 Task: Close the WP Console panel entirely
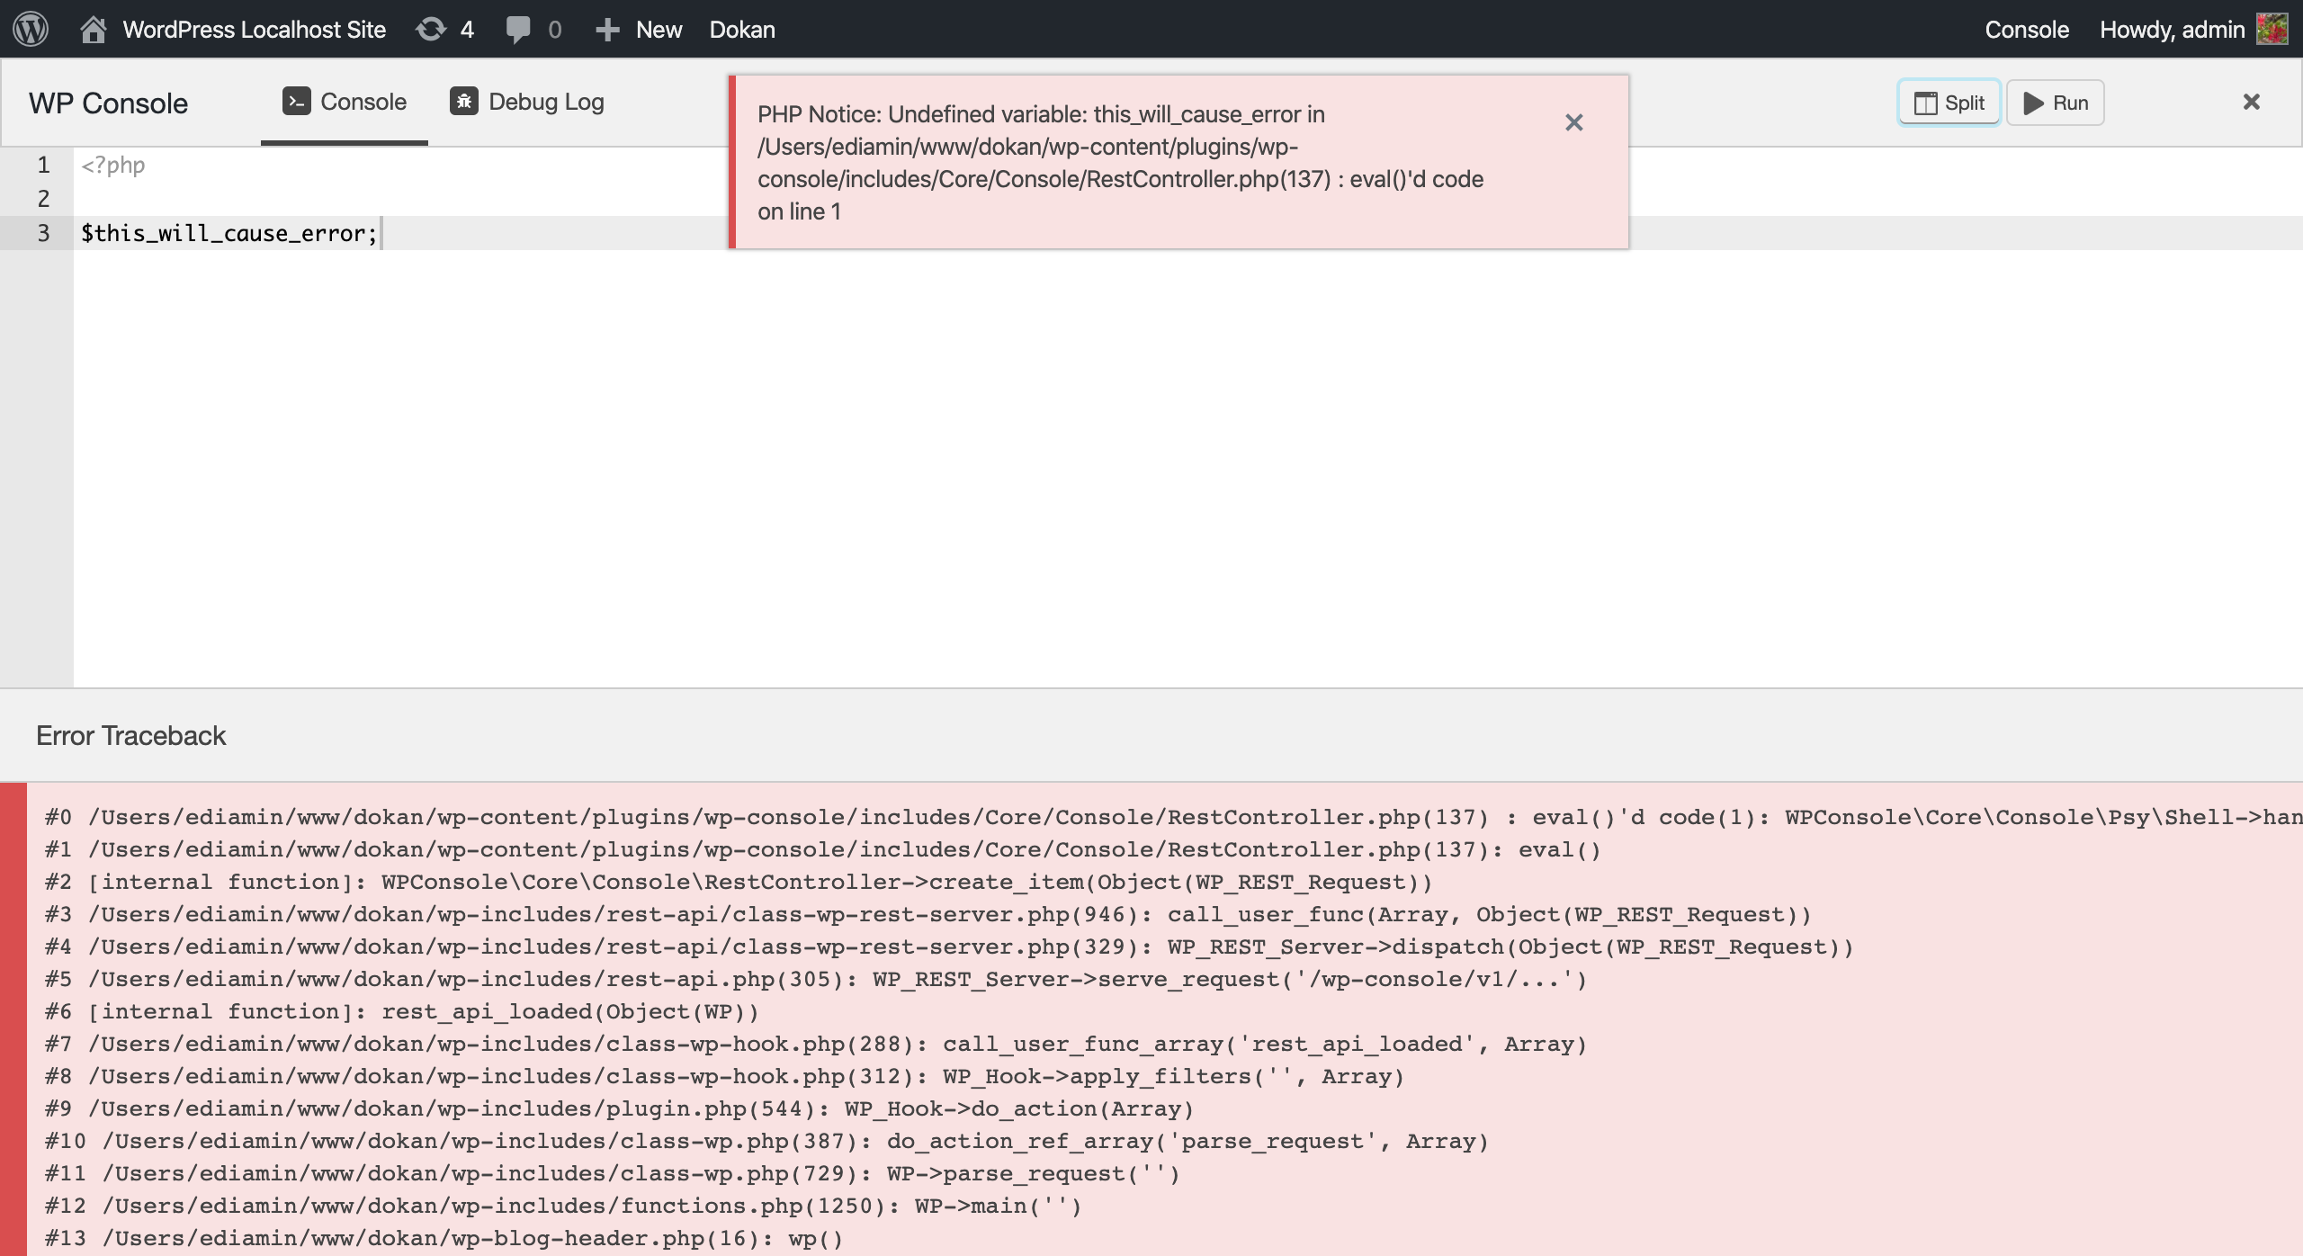pos(2252,101)
